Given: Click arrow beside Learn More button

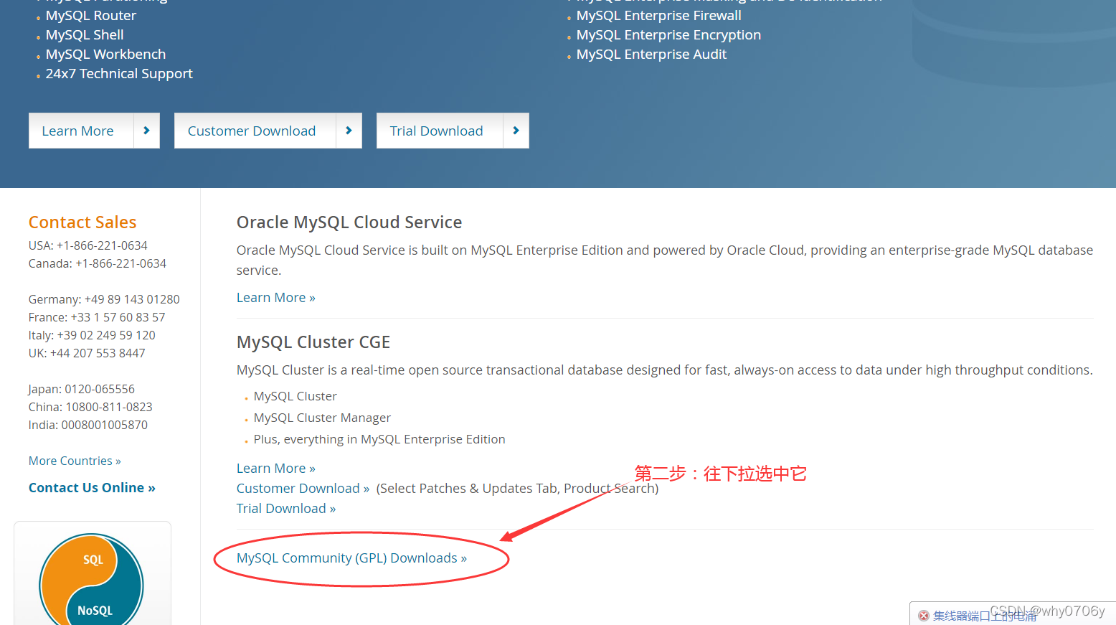Looking at the screenshot, I should pyautogui.click(x=146, y=131).
